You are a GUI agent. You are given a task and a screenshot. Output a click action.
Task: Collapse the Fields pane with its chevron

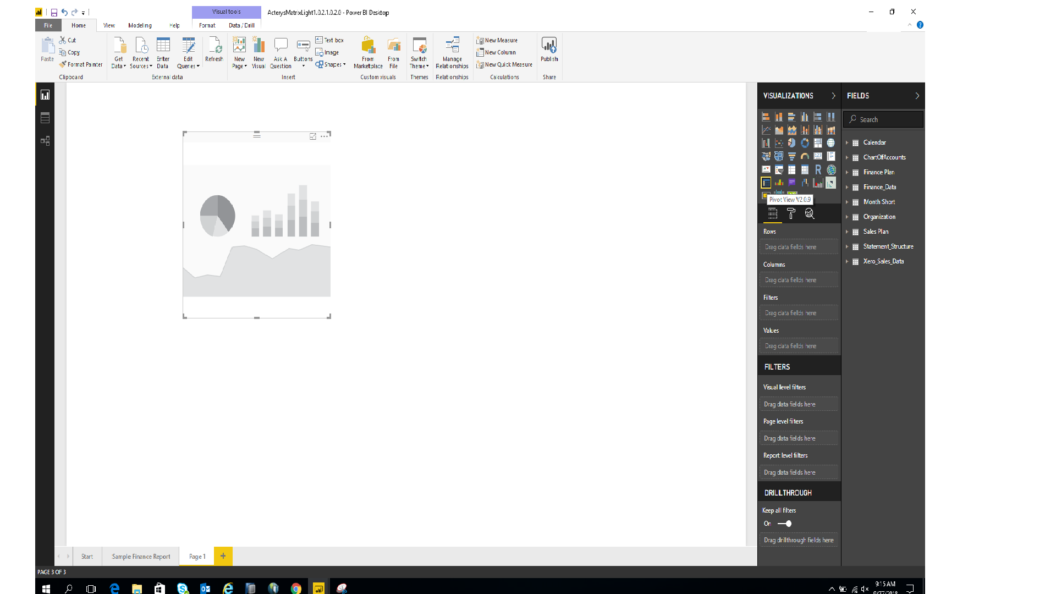tap(917, 96)
